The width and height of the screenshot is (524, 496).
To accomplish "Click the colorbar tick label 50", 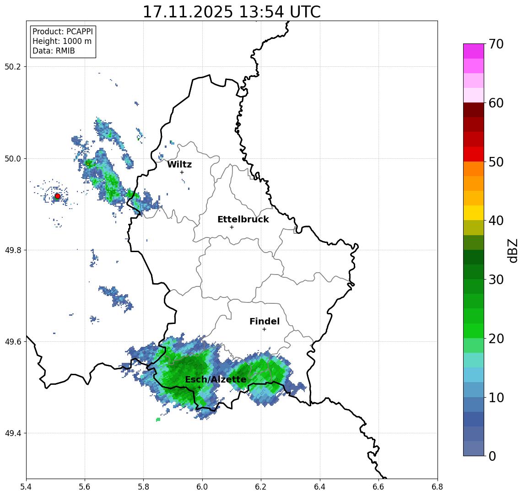I will click(496, 162).
